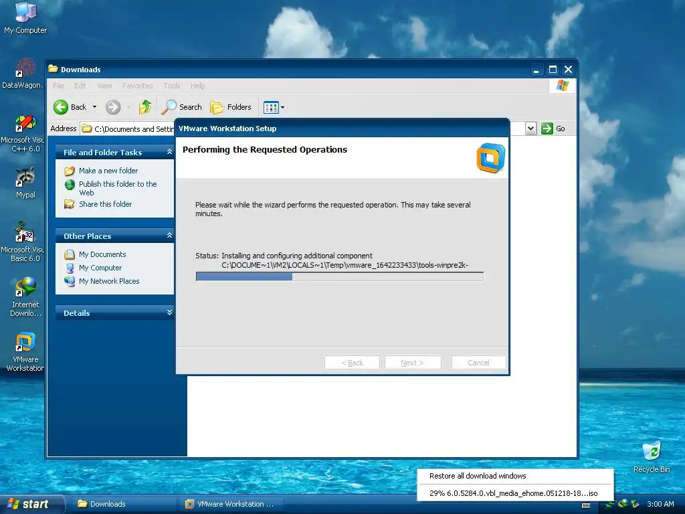Click the Forward arrow in Downloads toolbar
The width and height of the screenshot is (685, 514).
[x=113, y=107]
